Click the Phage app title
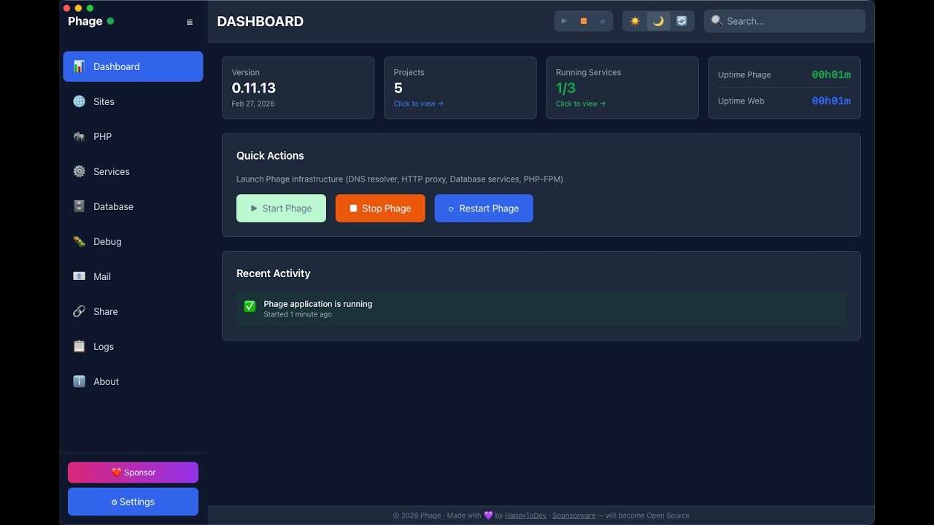Image resolution: width=934 pixels, height=525 pixels. (85, 21)
